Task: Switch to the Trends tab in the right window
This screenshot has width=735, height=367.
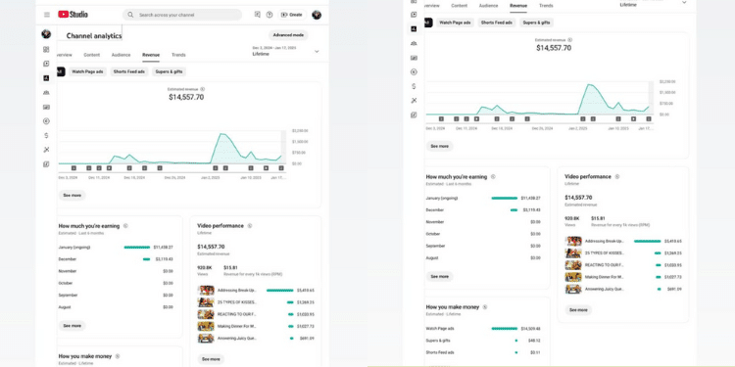Action: 546,6
